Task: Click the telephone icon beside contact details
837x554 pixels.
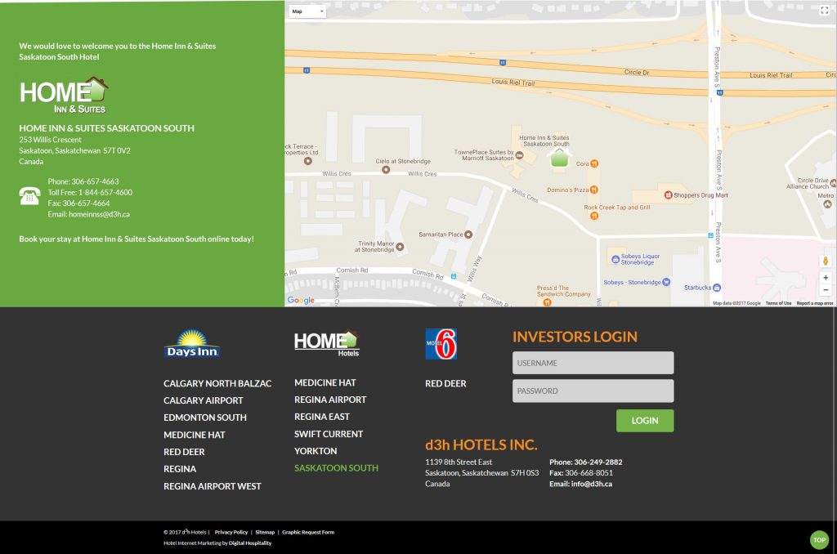Action: tap(29, 196)
